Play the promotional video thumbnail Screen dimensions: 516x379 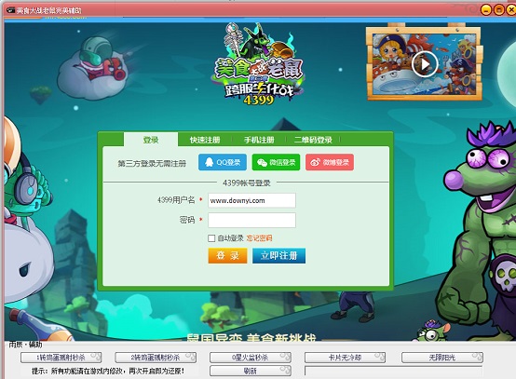pyautogui.click(x=425, y=64)
